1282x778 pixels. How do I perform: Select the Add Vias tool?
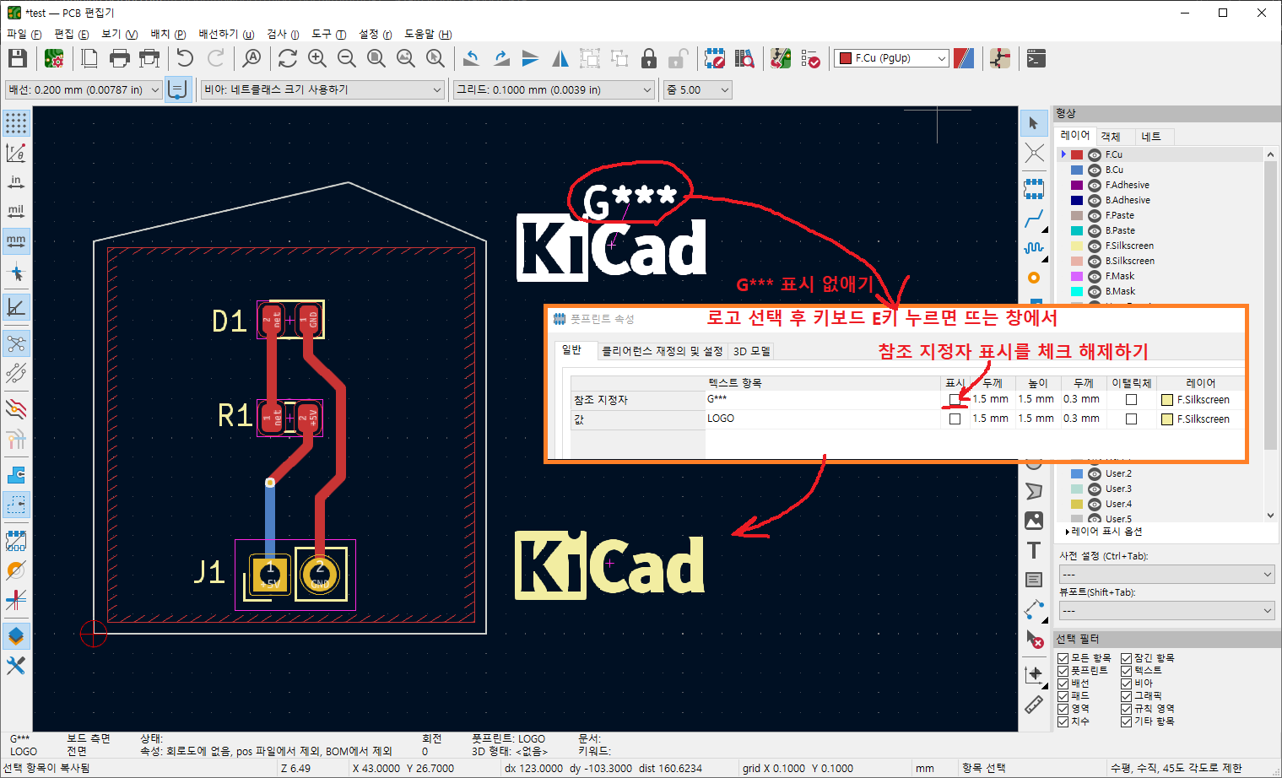coord(1034,278)
